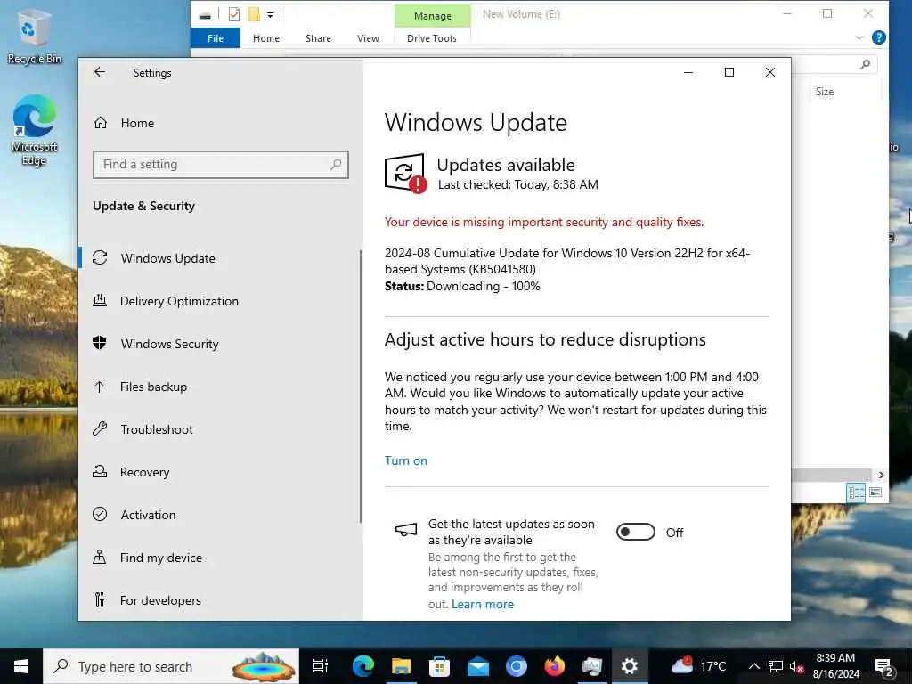The width and height of the screenshot is (912, 684).
Task: Open Find my device settings
Action: pos(160,558)
